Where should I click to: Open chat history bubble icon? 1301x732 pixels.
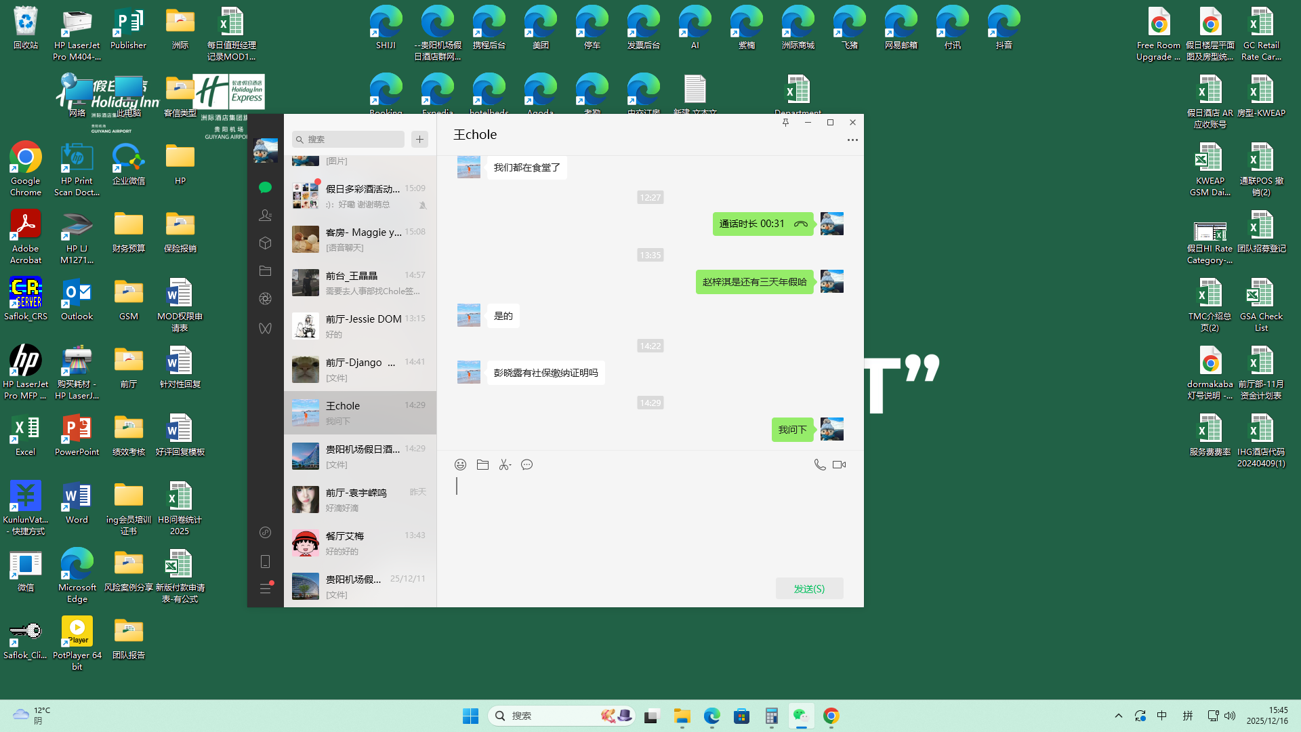(527, 465)
